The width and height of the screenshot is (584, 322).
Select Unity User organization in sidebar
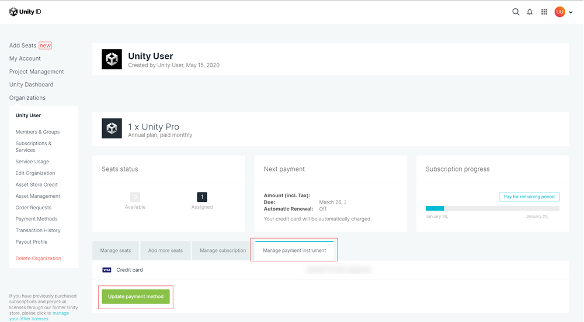pos(28,116)
